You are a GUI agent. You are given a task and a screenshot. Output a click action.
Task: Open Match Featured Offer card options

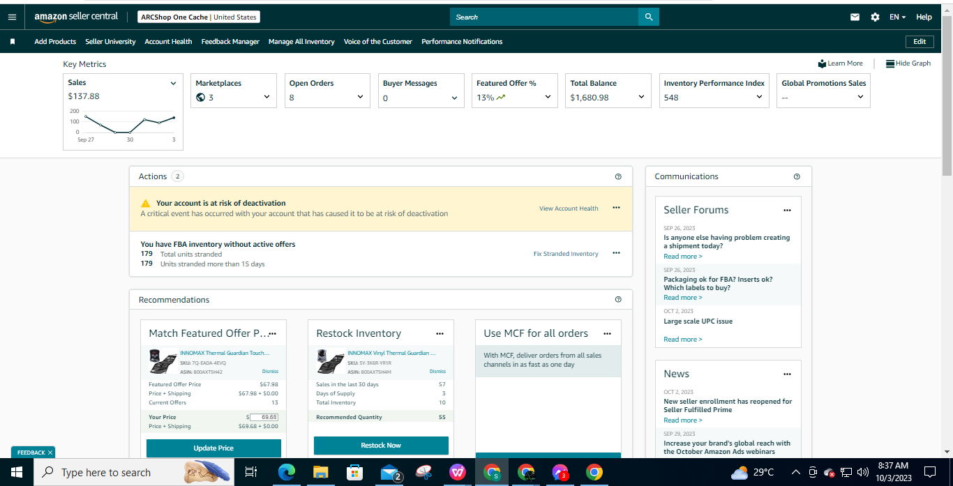[x=273, y=333]
